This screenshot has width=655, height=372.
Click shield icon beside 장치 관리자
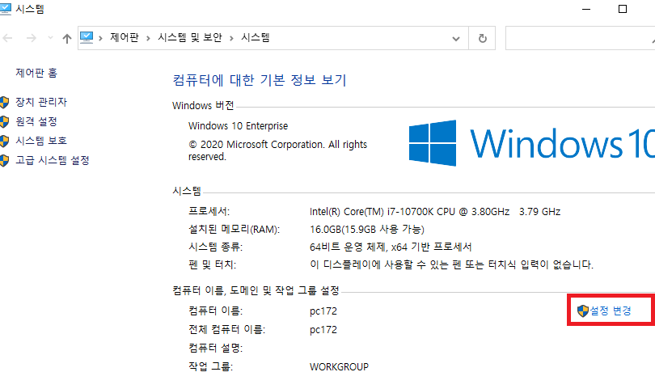(x=4, y=103)
